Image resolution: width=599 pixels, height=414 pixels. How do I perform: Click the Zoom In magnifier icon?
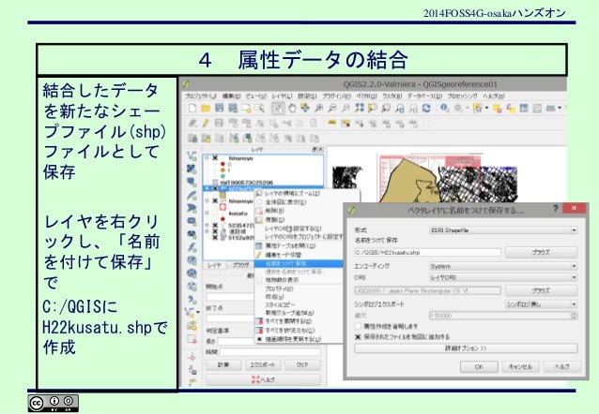[x=318, y=109]
